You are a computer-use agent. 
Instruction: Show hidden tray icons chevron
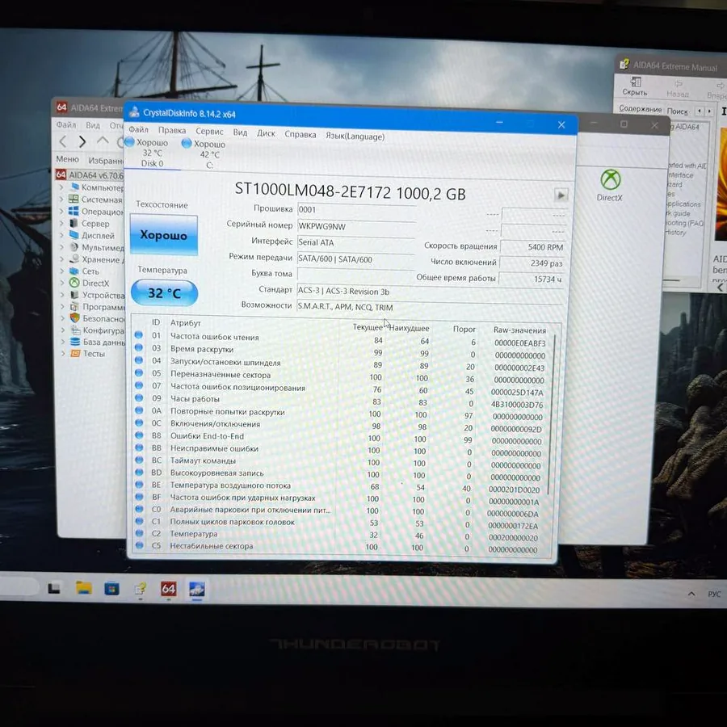[691, 594]
